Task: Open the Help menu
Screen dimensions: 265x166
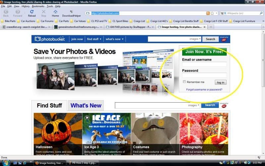Action: tap(58, 6)
